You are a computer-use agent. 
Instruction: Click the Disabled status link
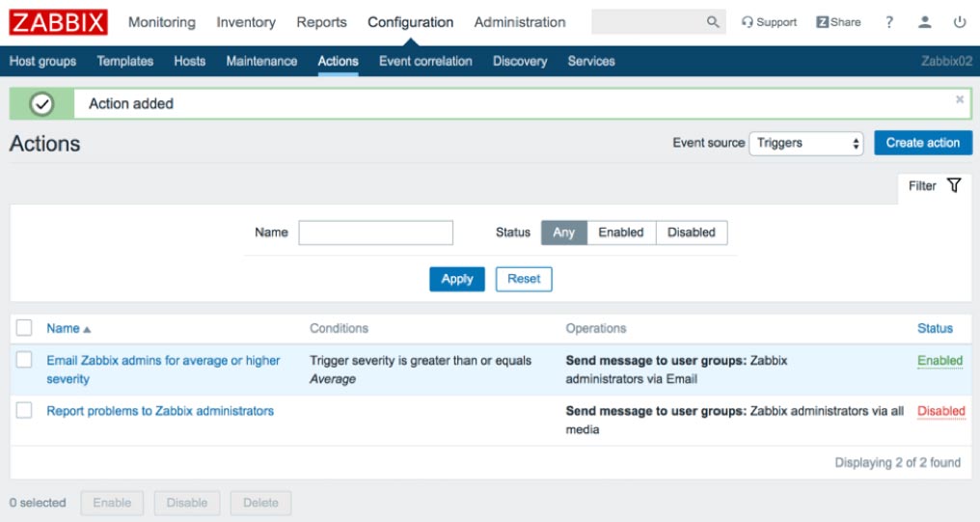(x=940, y=411)
